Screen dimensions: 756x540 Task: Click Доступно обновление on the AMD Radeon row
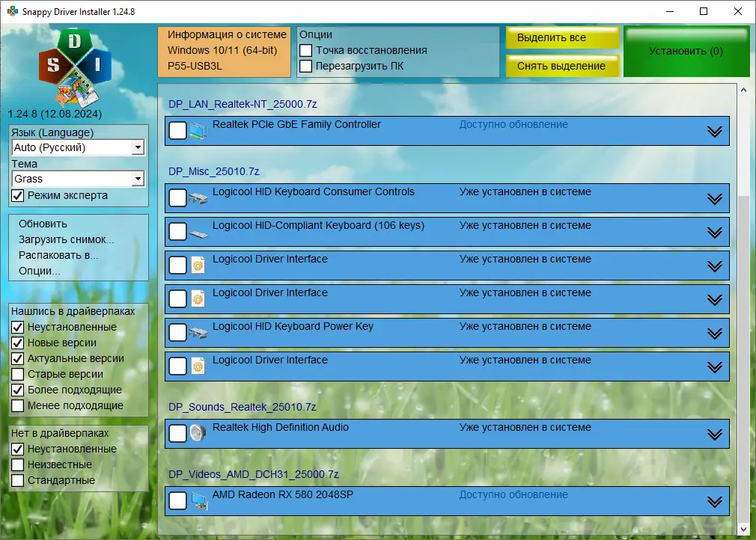click(513, 494)
